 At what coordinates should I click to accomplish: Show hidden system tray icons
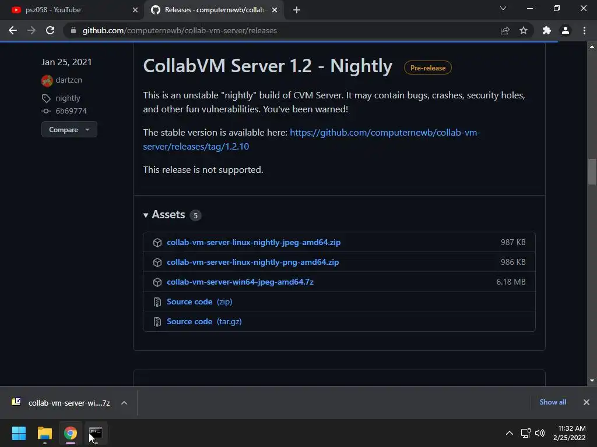click(x=510, y=433)
